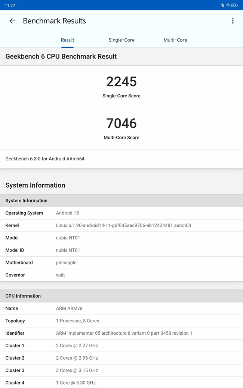Switch to the Multi-Core tab

pos(175,40)
